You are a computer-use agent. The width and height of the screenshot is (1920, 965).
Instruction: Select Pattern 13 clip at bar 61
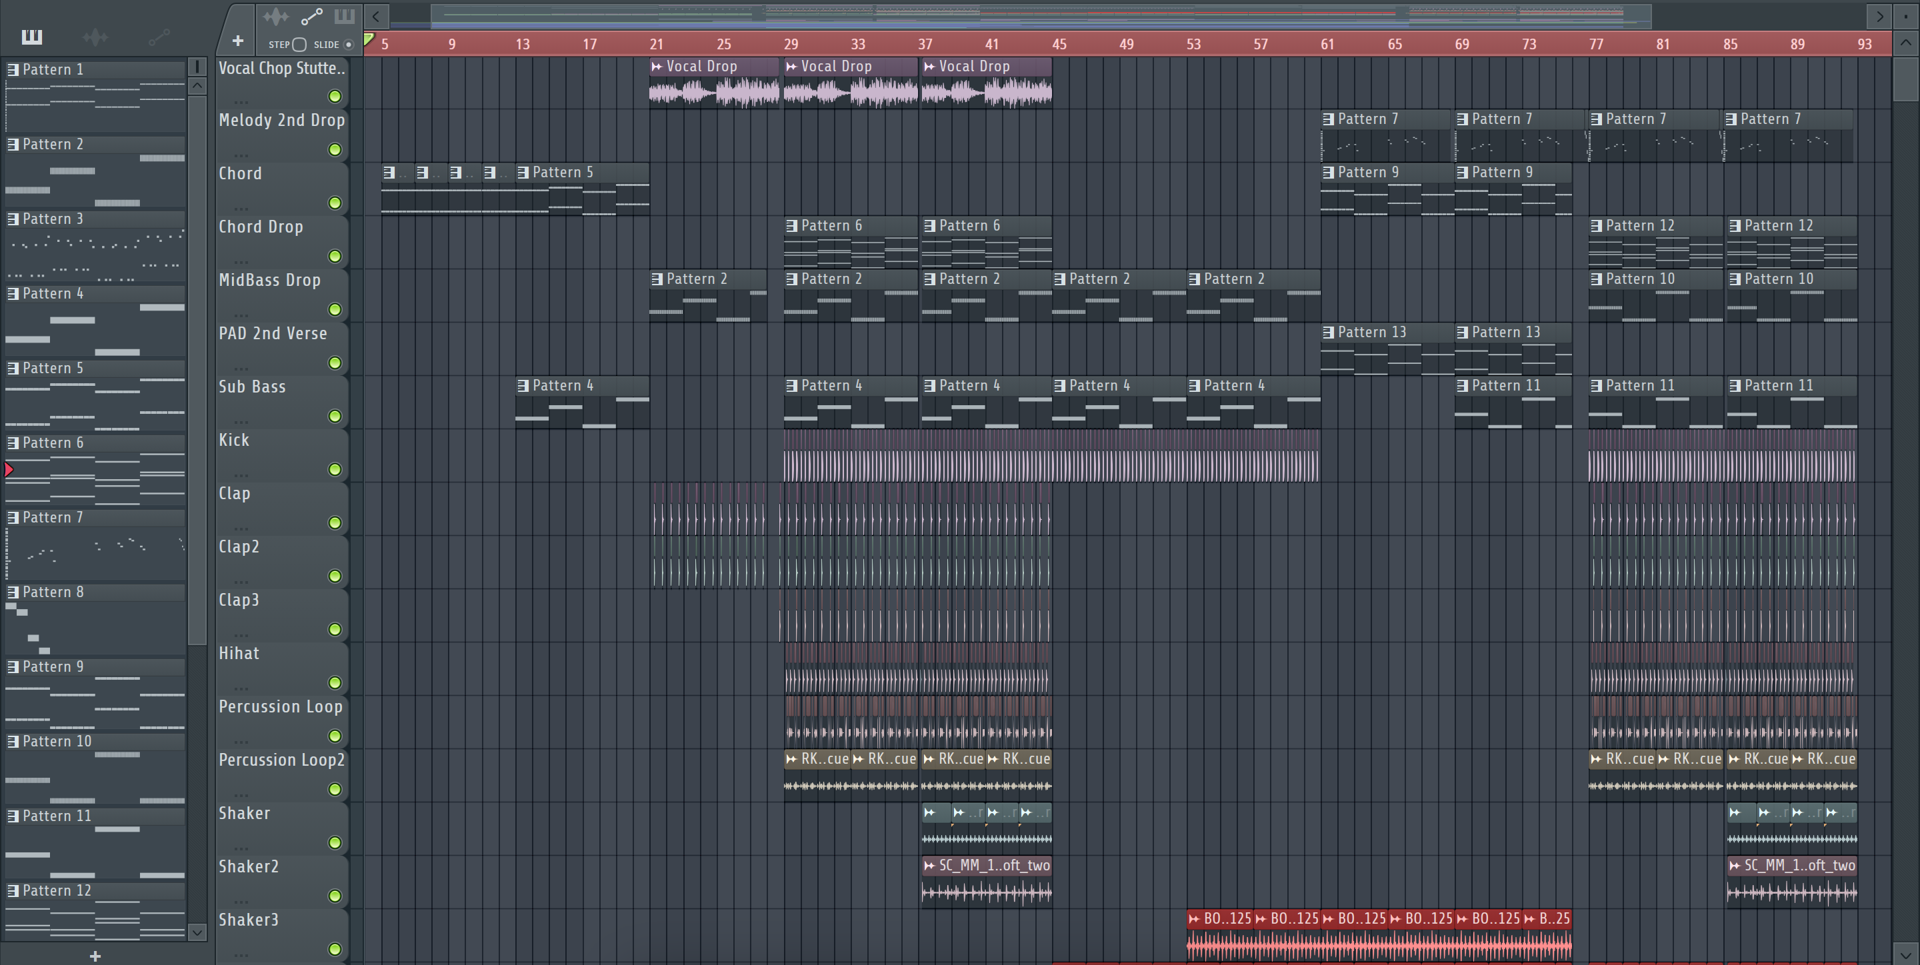1387,349
